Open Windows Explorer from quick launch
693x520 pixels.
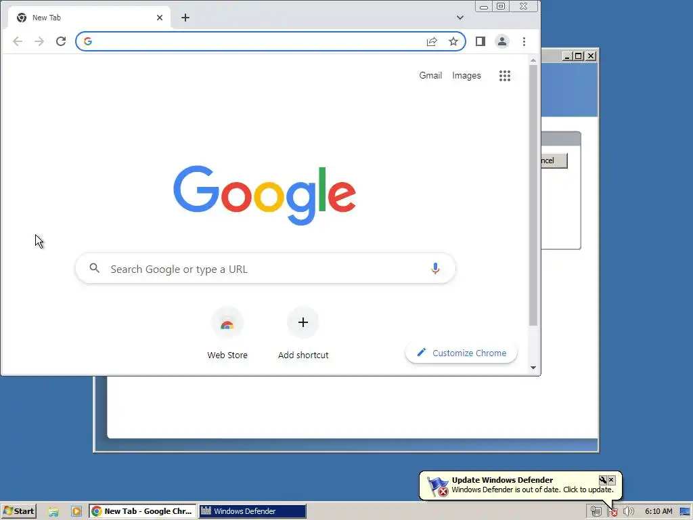click(53, 512)
